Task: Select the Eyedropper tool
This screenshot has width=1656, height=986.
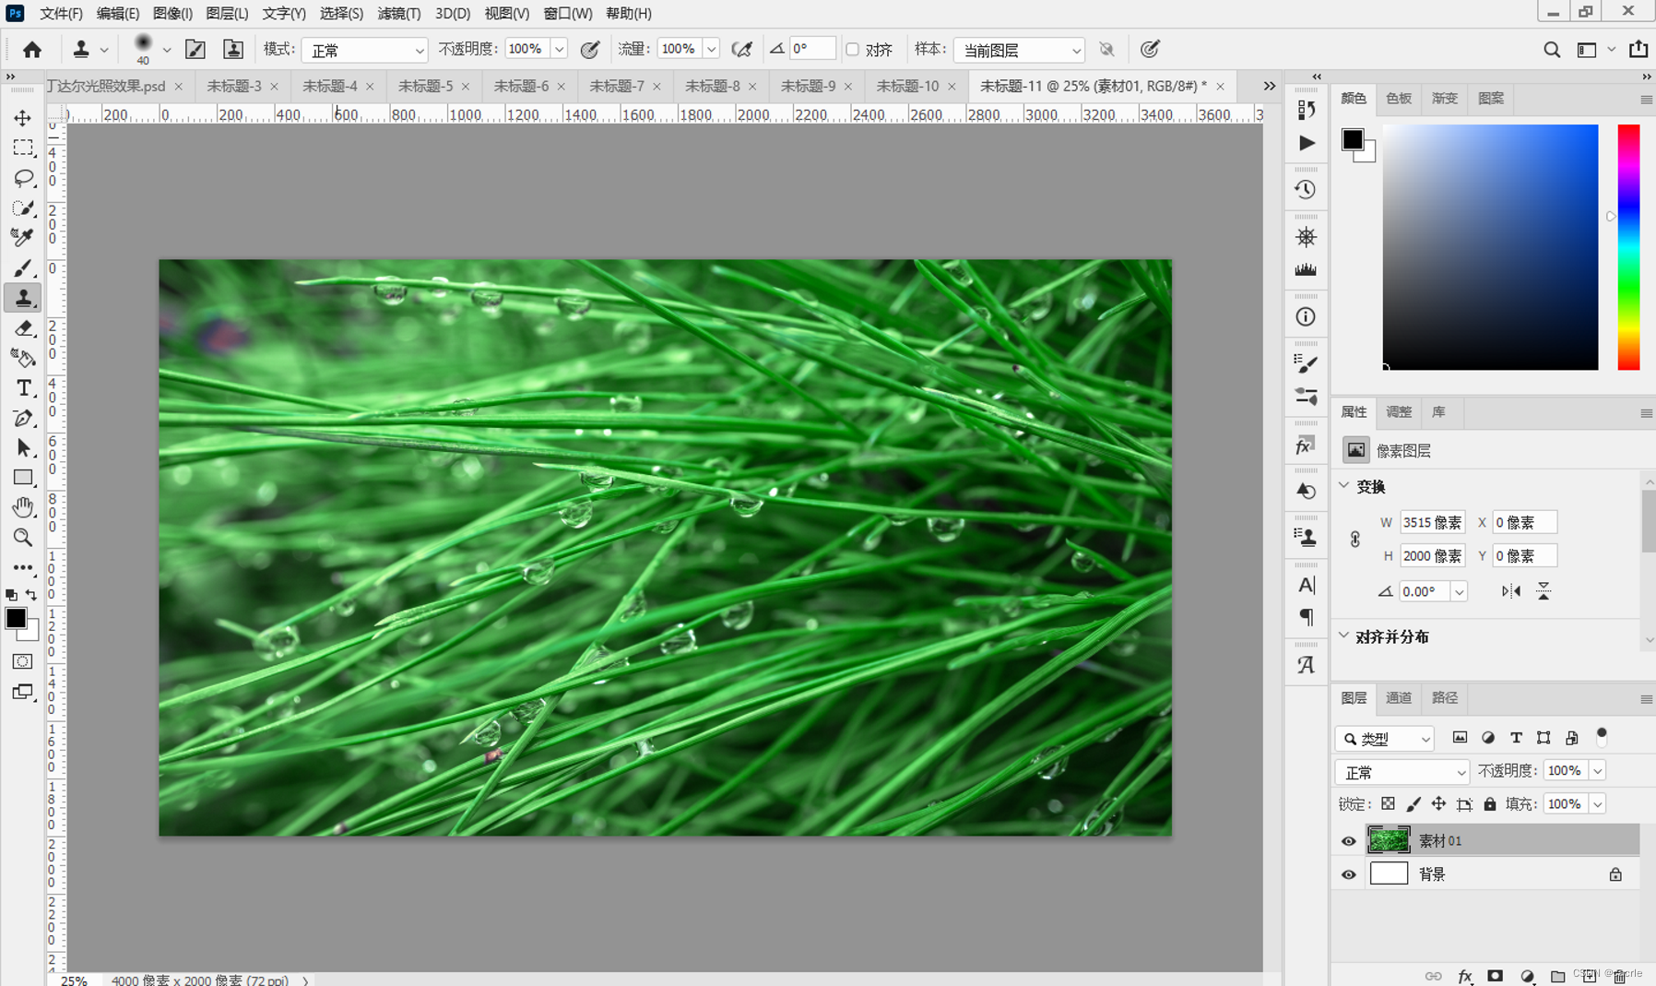Action: pyautogui.click(x=23, y=237)
